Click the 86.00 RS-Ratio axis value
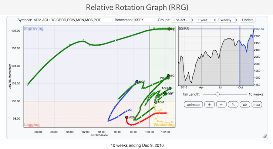The image size is (273, 149). tap(38, 132)
